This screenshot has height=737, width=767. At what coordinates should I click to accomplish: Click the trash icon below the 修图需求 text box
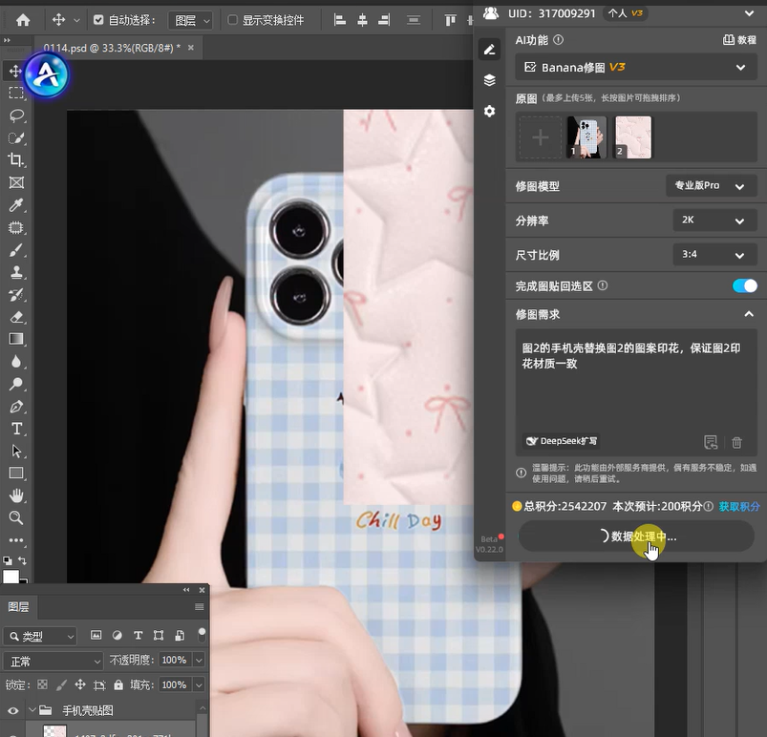737,442
